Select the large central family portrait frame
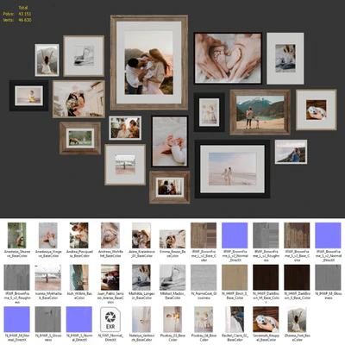345x345 pixels. [149, 63]
